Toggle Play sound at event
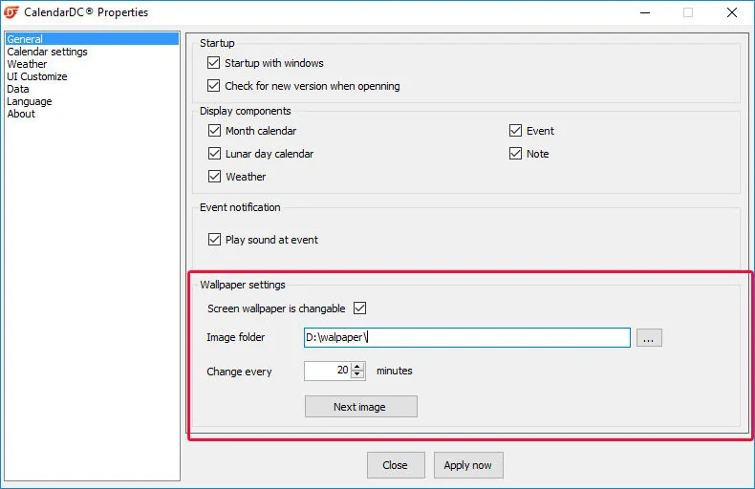Image resolution: width=755 pixels, height=489 pixels. [215, 240]
